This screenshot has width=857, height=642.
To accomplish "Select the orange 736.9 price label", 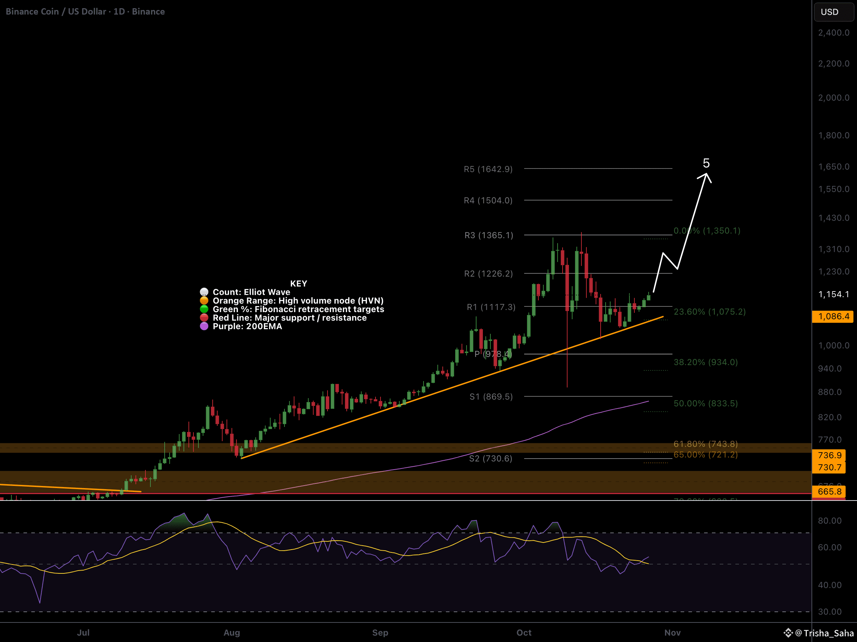I will [829, 455].
